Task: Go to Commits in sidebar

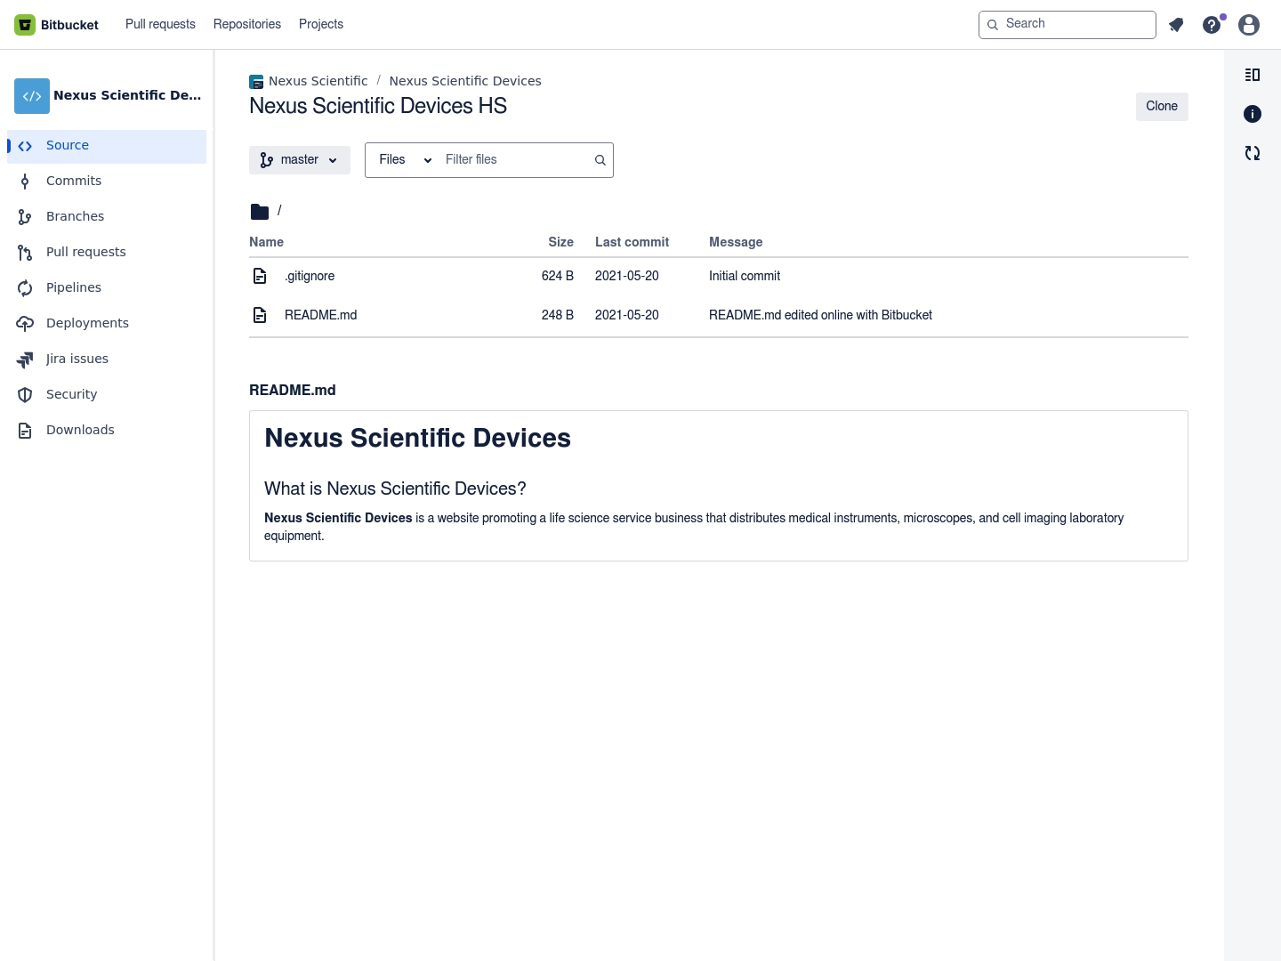Action: (107, 182)
